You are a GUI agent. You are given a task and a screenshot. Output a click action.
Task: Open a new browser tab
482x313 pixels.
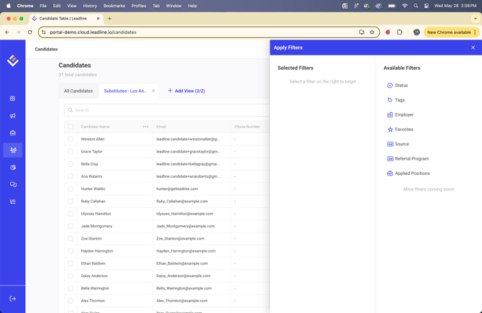pos(109,19)
